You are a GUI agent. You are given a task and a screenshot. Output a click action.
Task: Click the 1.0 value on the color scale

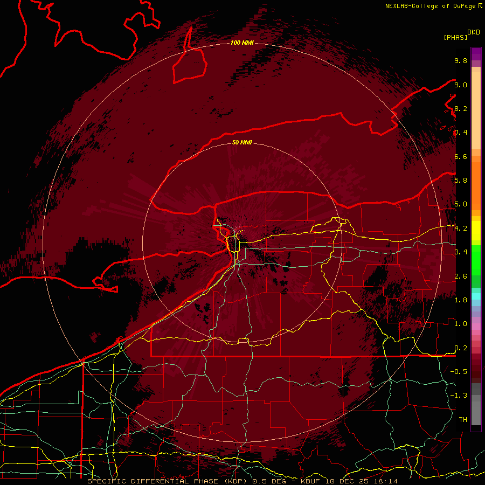(x=461, y=323)
